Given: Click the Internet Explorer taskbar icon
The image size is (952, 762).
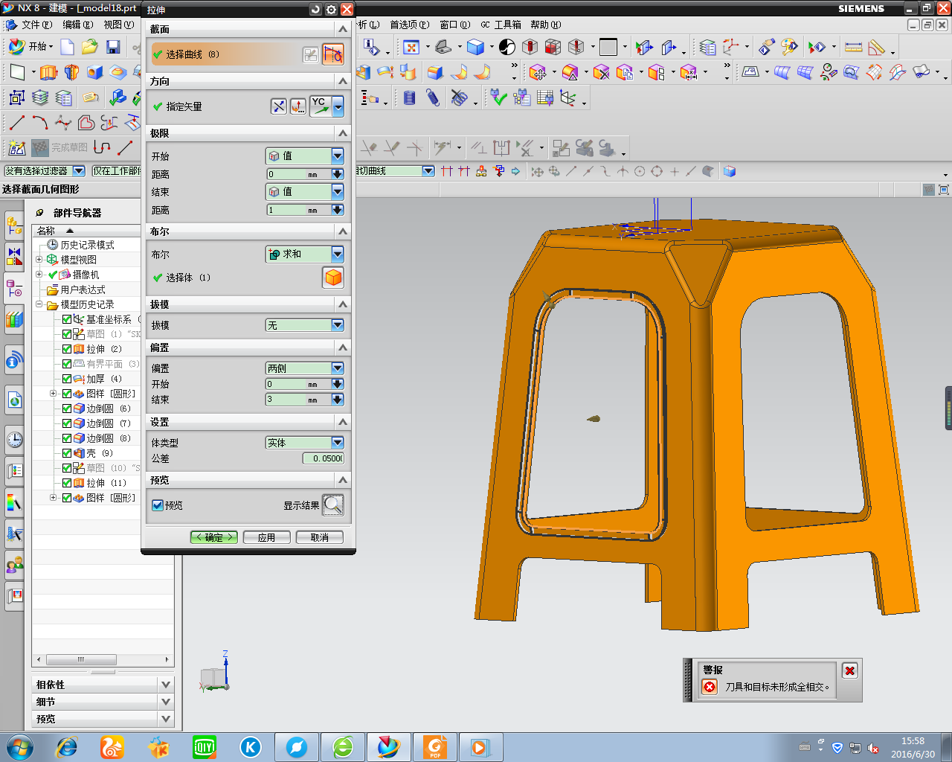Looking at the screenshot, I should [66, 747].
